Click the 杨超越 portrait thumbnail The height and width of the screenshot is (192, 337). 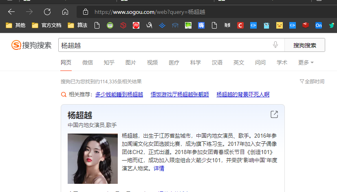pos(93,159)
